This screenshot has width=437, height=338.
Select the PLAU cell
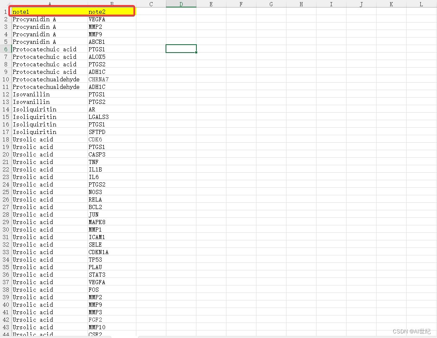[112, 267]
